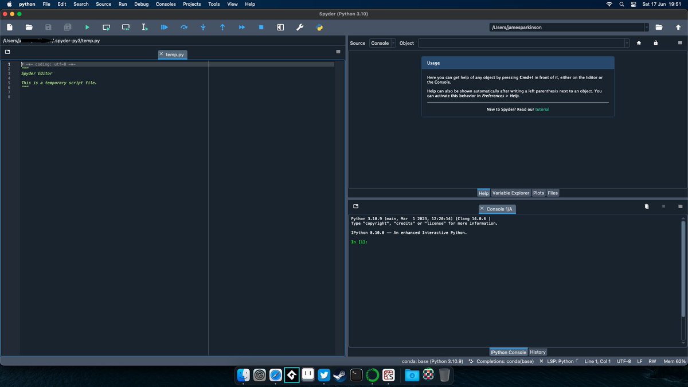Click Line 1, Col 1 status text
This screenshot has height=387, width=688.
pyautogui.click(x=597, y=361)
